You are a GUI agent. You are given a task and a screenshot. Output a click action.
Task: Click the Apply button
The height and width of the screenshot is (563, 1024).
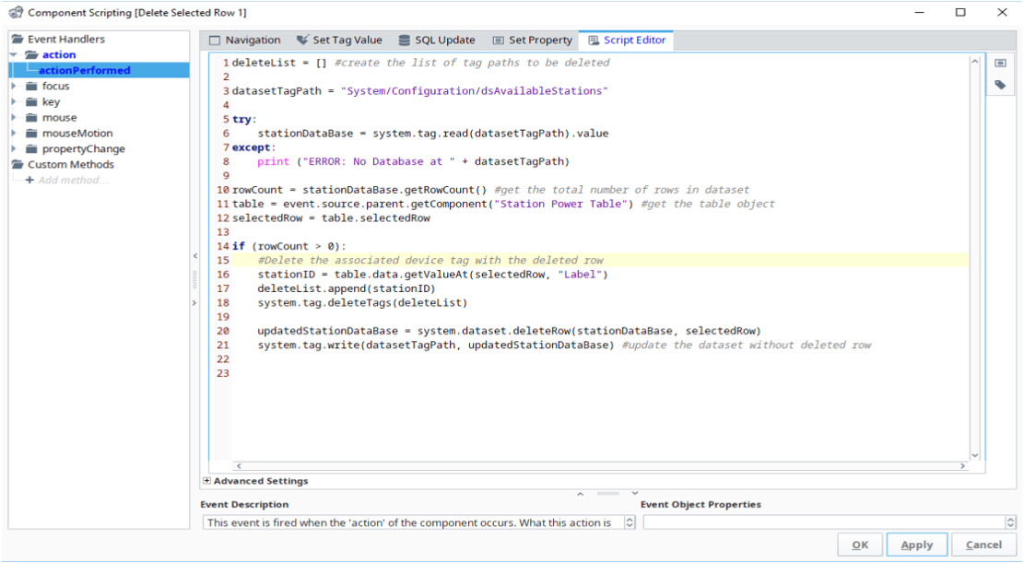[x=917, y=545]
